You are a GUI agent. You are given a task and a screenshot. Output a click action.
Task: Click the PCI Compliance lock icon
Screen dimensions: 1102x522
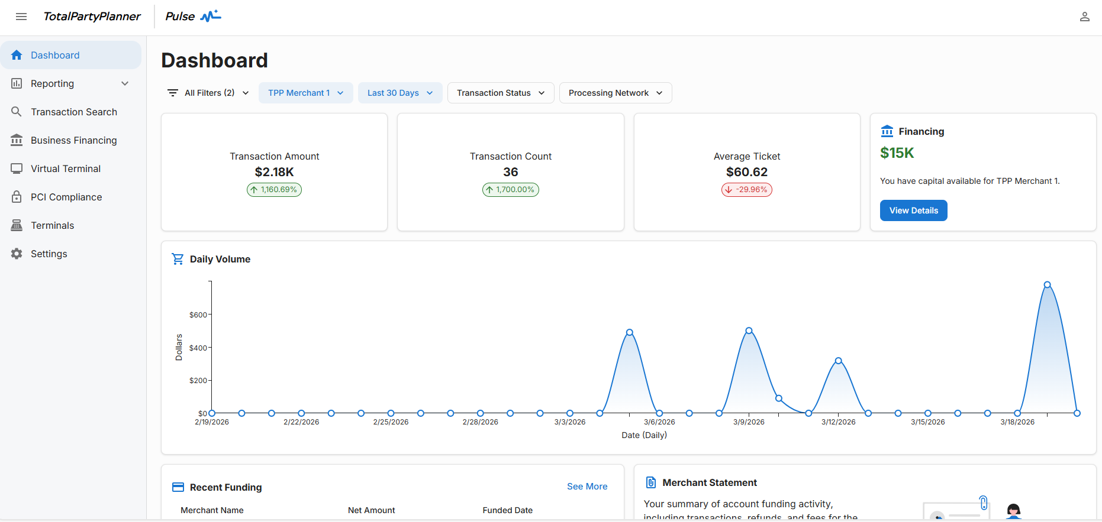point(17,197)
